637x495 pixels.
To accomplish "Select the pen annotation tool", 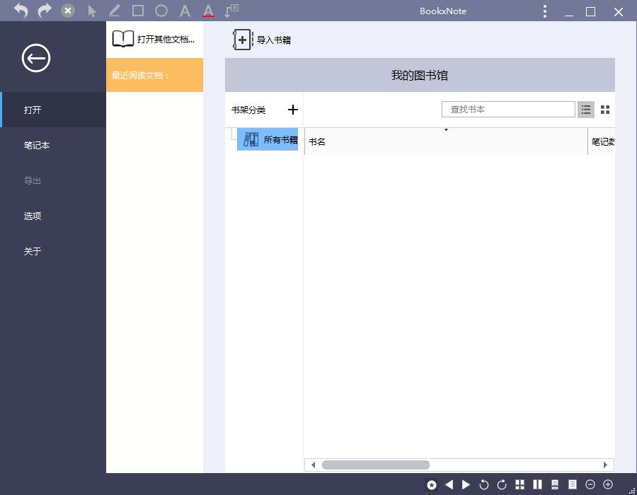I will point(114,11).
